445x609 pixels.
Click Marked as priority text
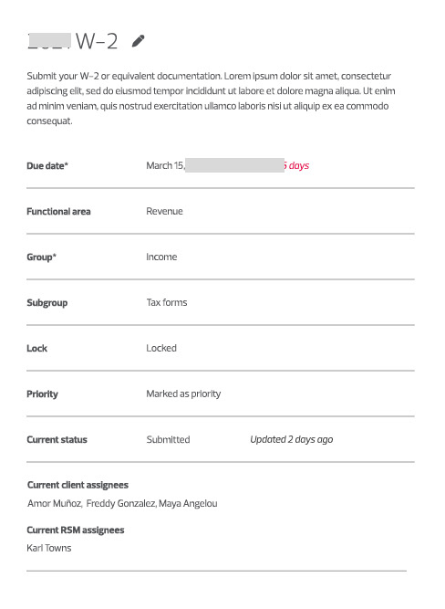(183, 394)
